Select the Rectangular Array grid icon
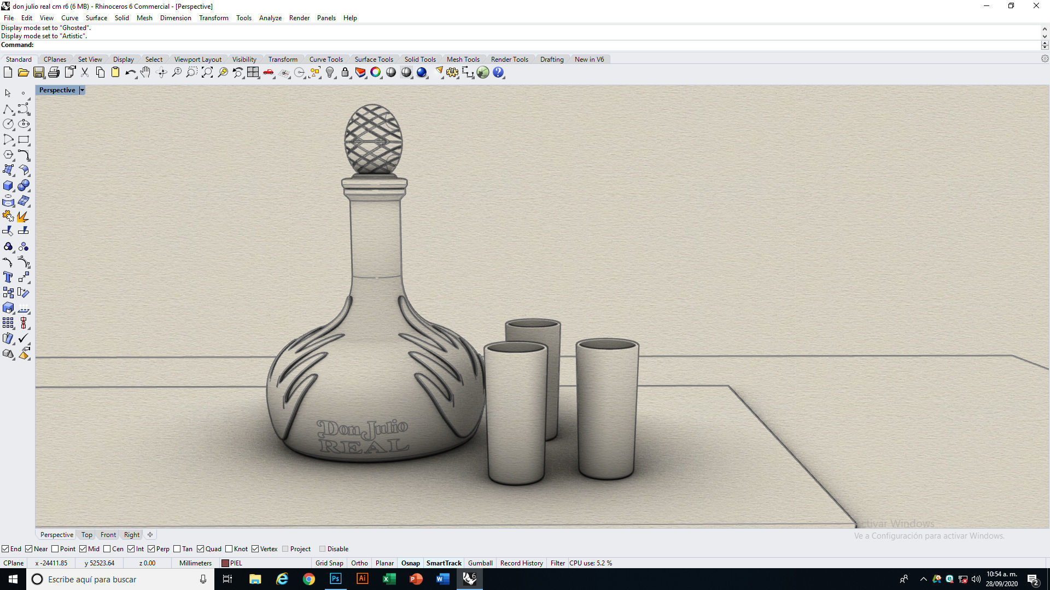The width and height of the screenshot is (1050, 590). [x=8, y=323]
